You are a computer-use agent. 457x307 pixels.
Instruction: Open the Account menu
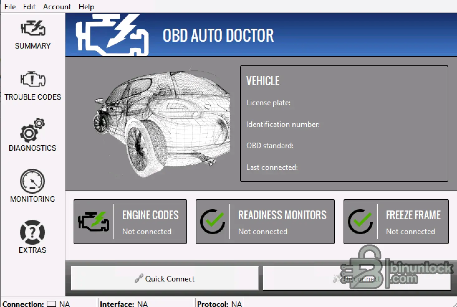[57, 7]
